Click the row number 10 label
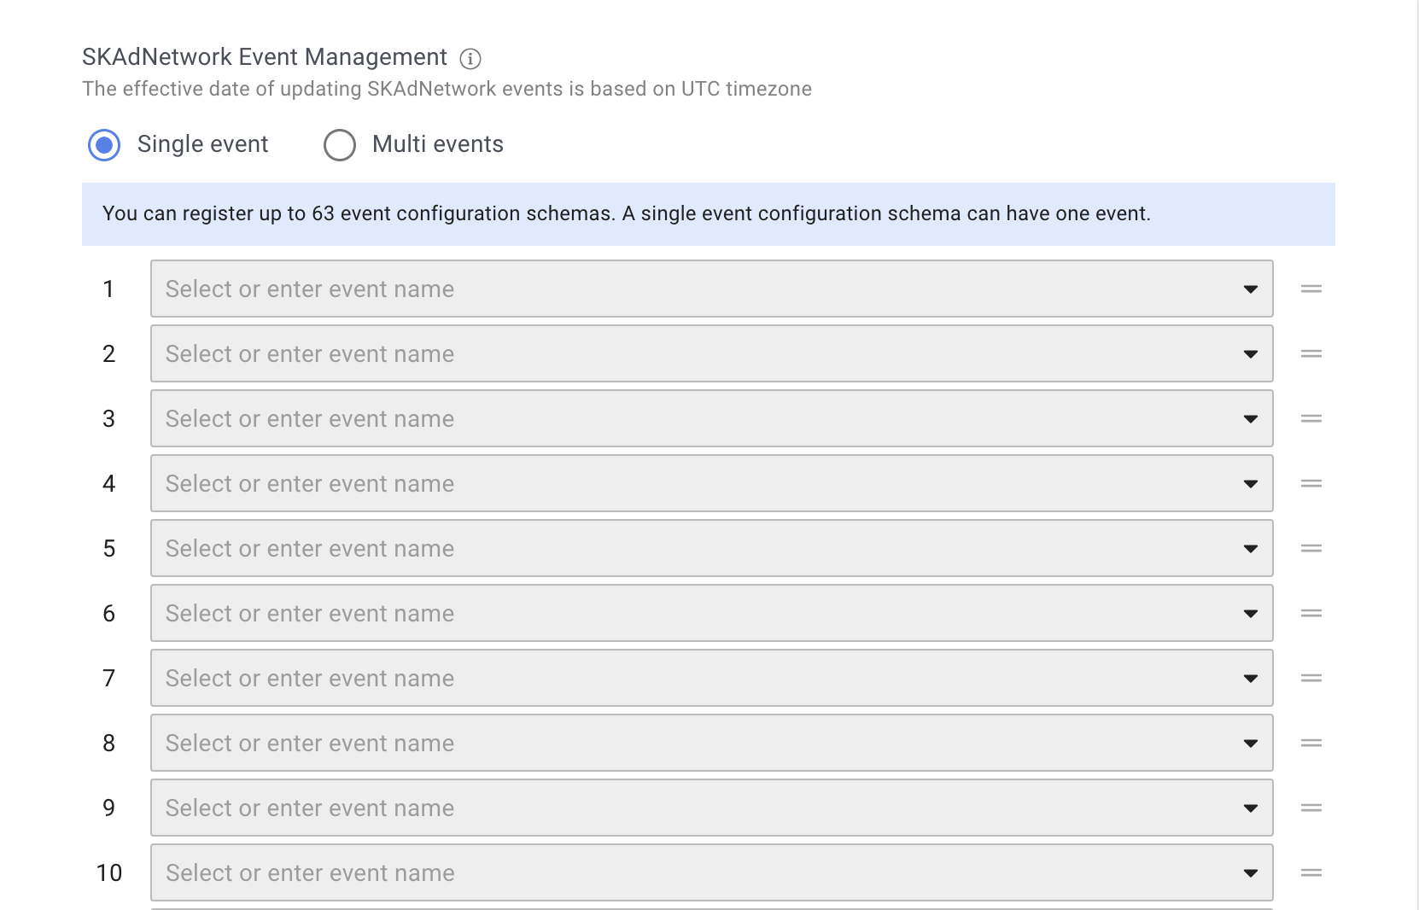This screenshot has height=910, width=1419. click(109, 873)
